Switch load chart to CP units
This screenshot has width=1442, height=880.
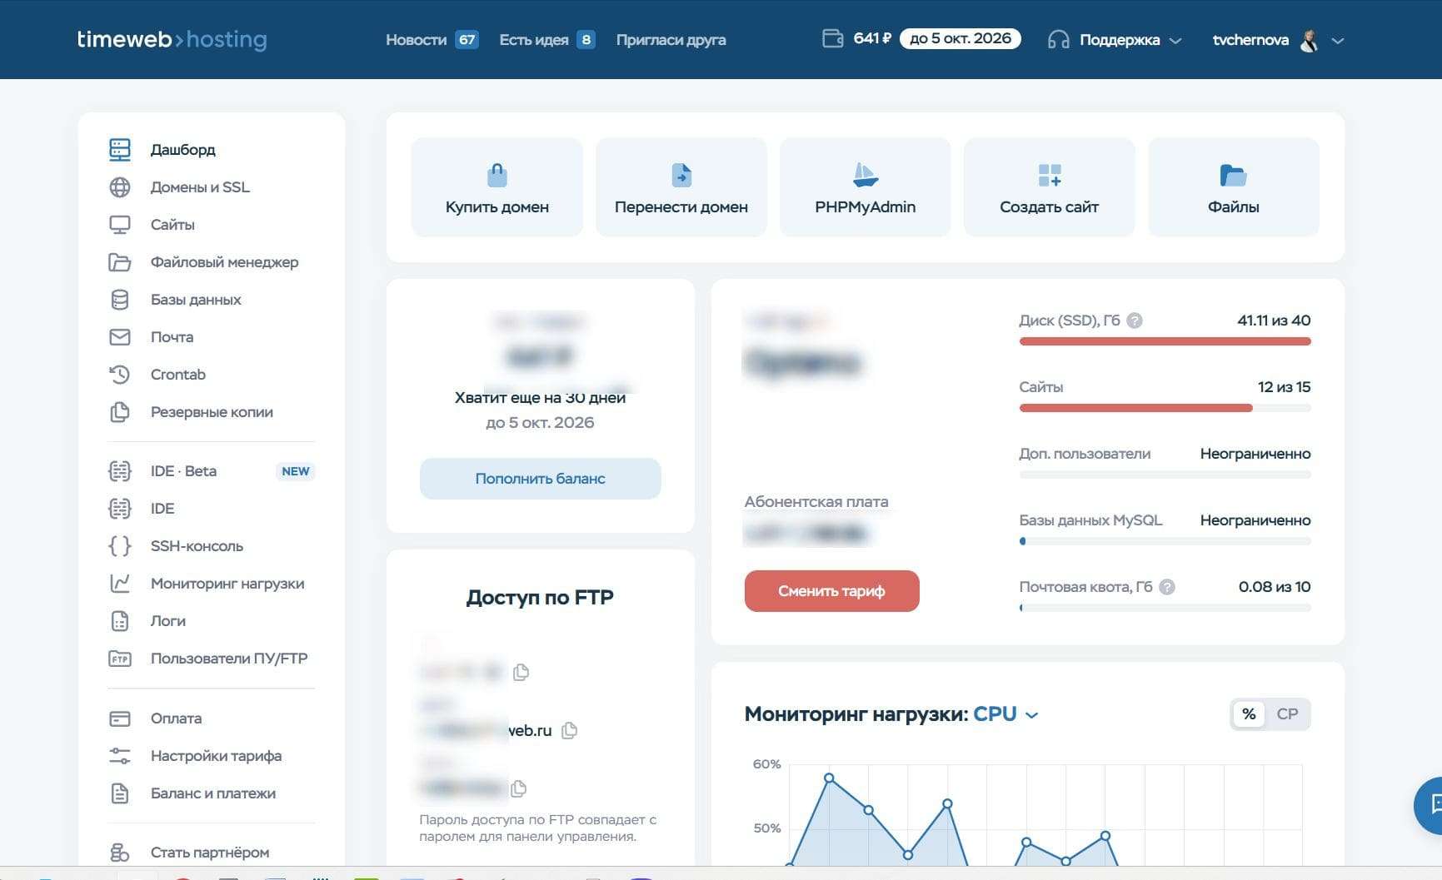pyautogui.click(x=1287, y=713)
